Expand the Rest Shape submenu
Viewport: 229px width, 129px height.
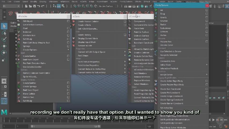[x=125, y=56]
